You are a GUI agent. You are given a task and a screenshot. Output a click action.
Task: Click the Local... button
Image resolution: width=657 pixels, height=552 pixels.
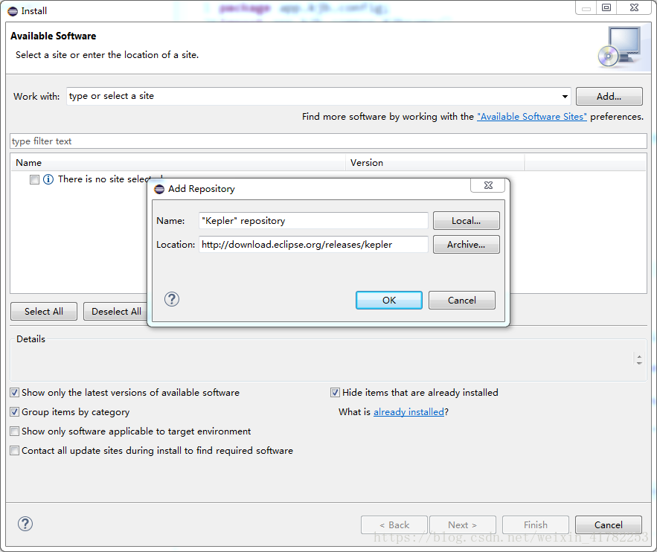[x=467, y=221]
